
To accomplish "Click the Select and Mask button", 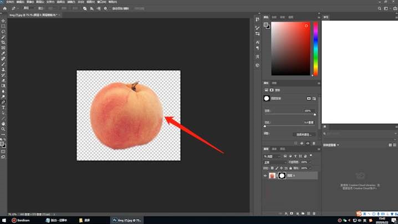I will tap(304, 135).
